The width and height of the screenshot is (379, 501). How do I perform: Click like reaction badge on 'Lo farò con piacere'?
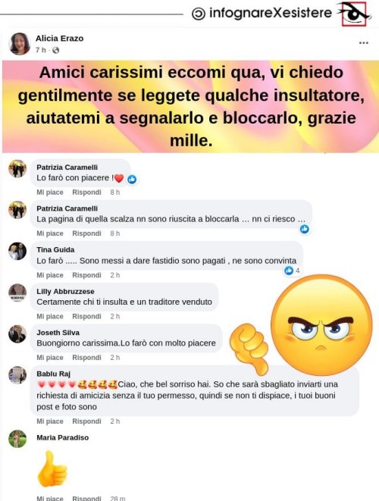[132, 179]
